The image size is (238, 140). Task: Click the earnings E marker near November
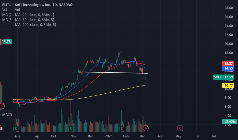click(71, 129)
